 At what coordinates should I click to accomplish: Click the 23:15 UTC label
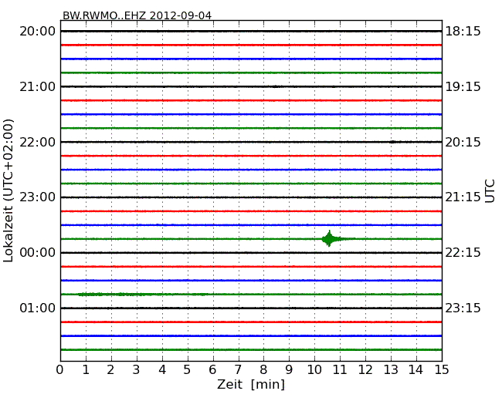tap(463, 308)
